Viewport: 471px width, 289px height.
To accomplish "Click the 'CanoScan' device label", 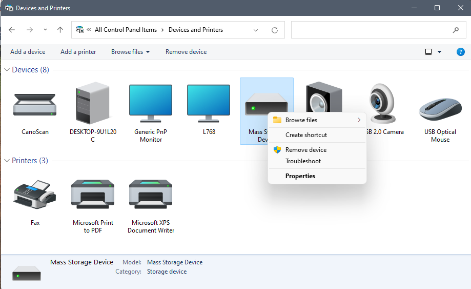I will (x=35, y=132).
